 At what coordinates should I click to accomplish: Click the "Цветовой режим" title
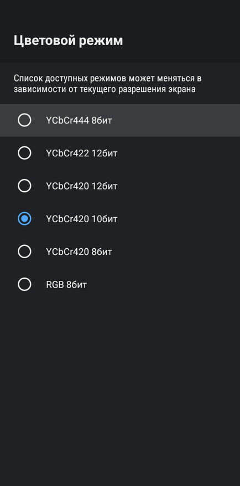pos(69,40)
